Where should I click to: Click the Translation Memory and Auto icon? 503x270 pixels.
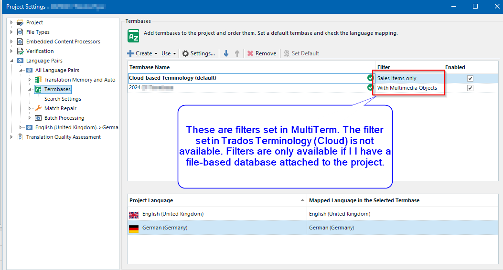[x=38, y=80]
